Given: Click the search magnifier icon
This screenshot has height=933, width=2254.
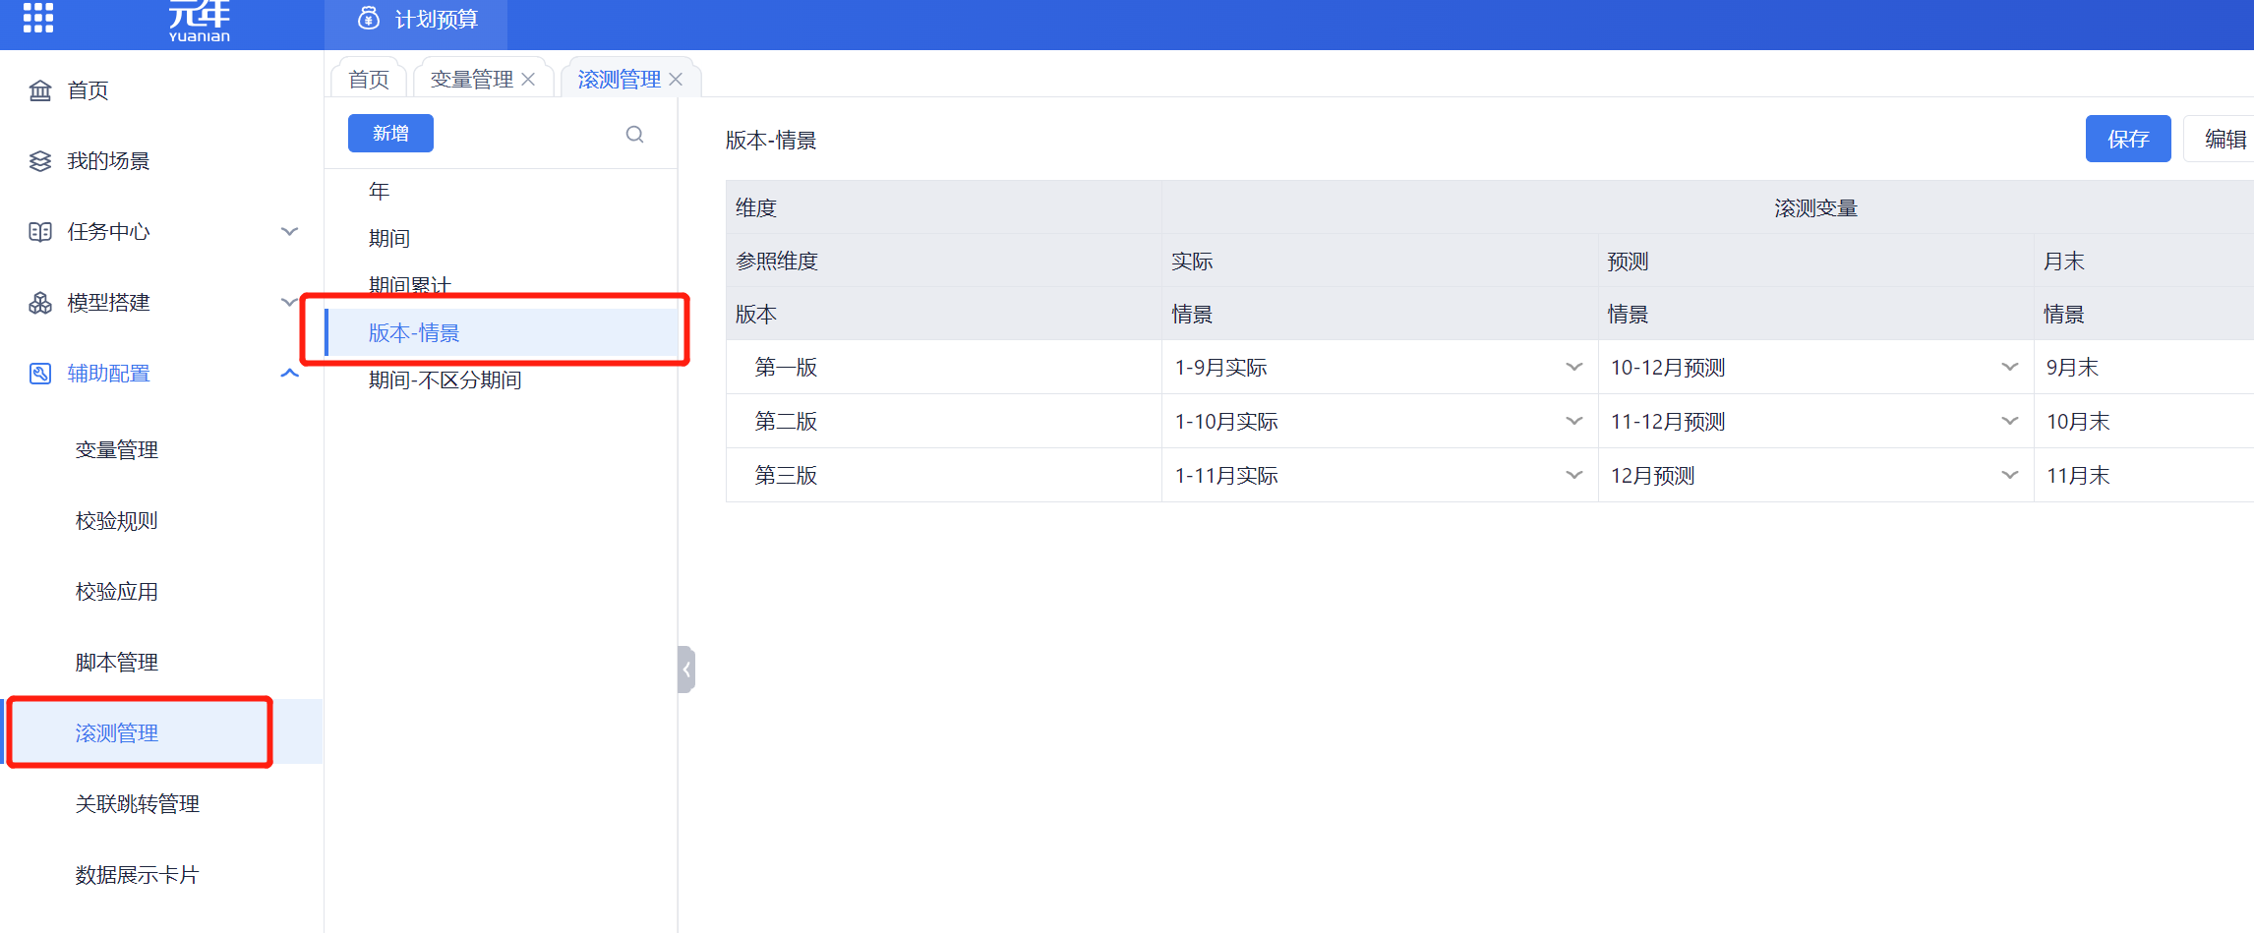Looking at the screenshot, I should (634, 135).
